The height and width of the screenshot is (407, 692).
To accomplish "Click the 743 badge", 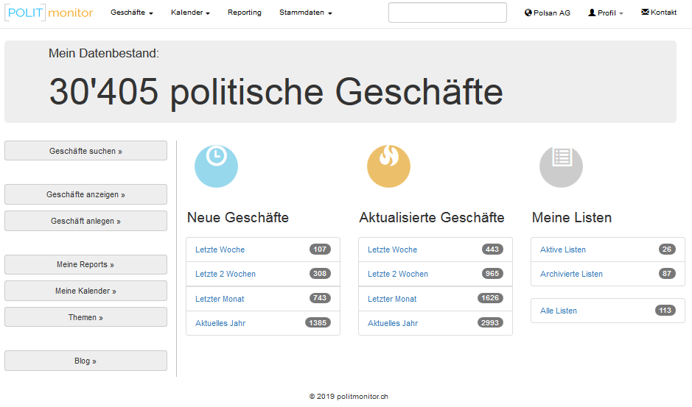I will [320, 298].
